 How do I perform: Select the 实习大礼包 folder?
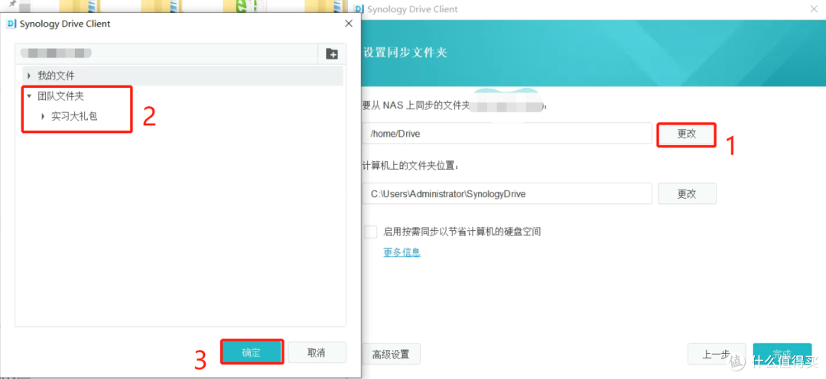(183, 116)
